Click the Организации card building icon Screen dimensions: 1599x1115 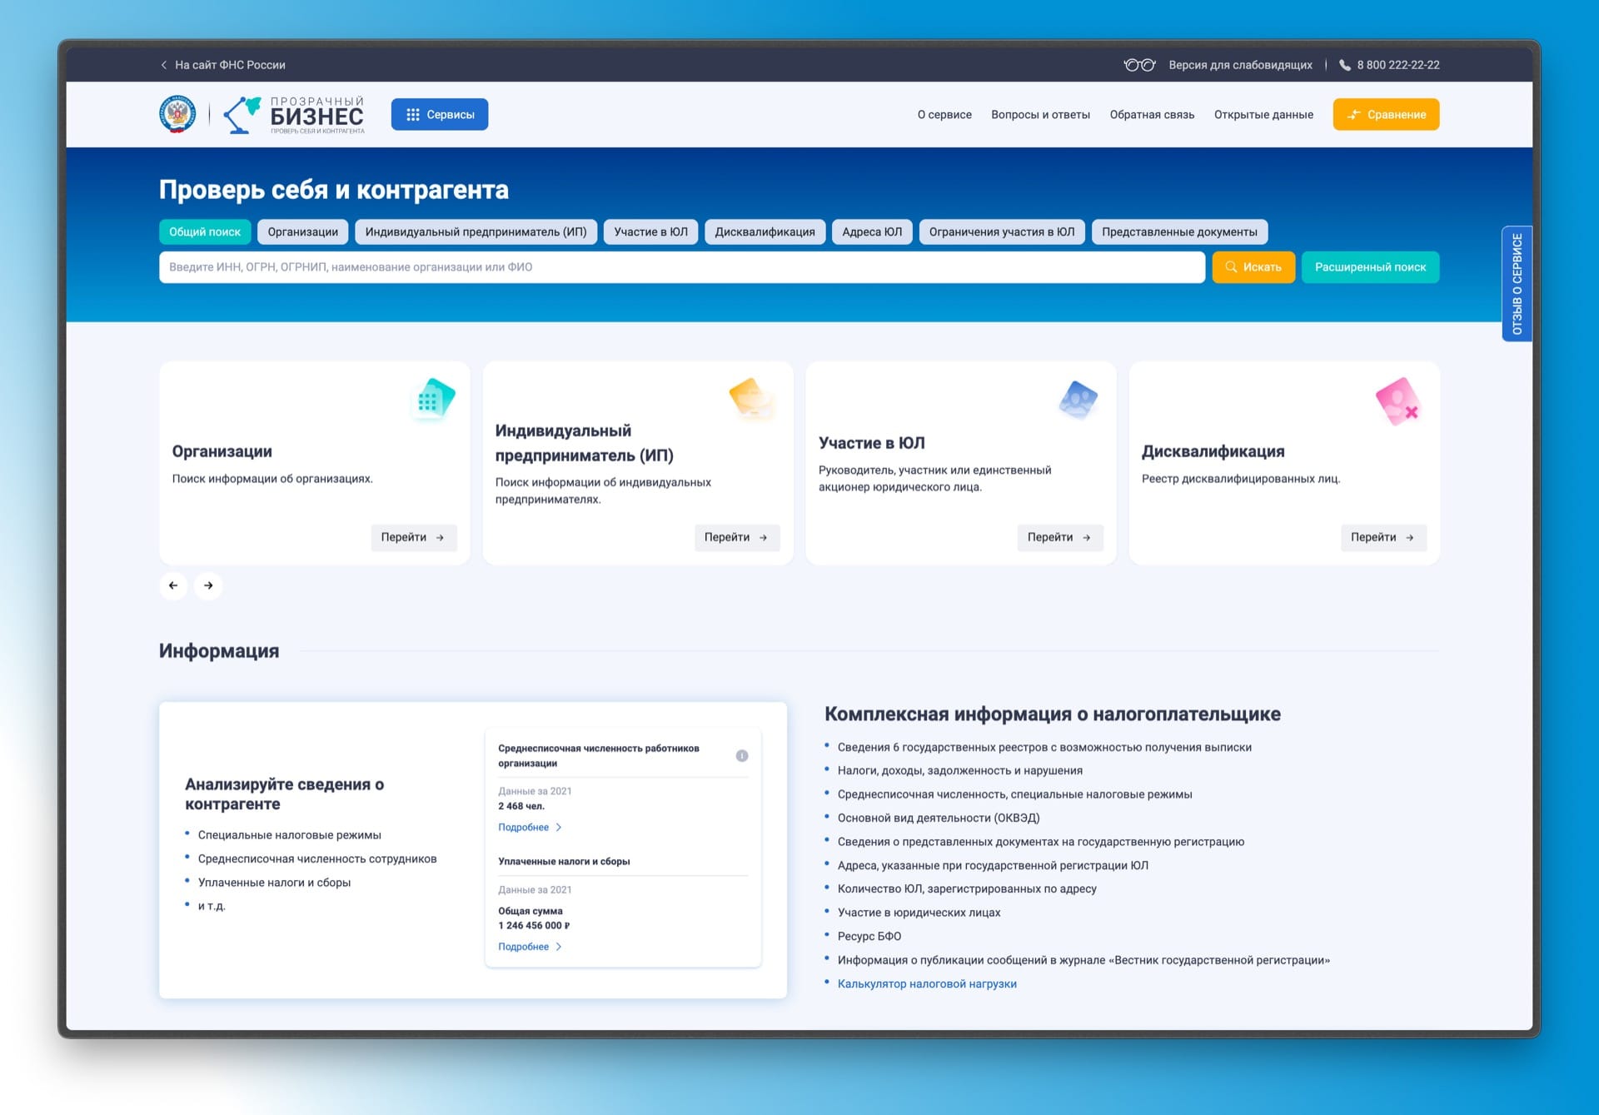(436, 399)
